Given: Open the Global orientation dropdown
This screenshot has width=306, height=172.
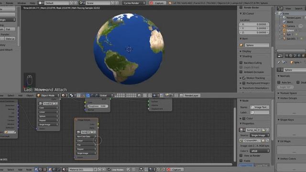Looking at the screenshot, I should [x=106, y=96].
